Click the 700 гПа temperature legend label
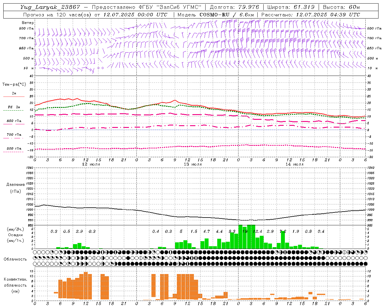This screenshot has width=383, height=306. point(14,135)
